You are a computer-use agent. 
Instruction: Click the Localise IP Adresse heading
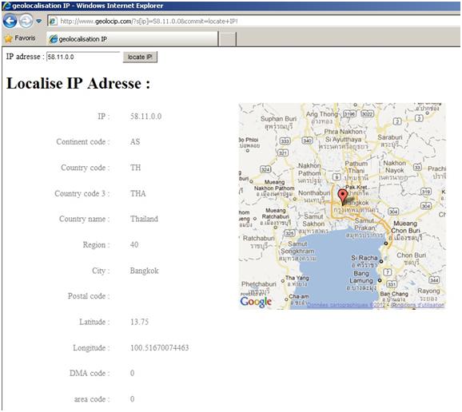(78, 83)
